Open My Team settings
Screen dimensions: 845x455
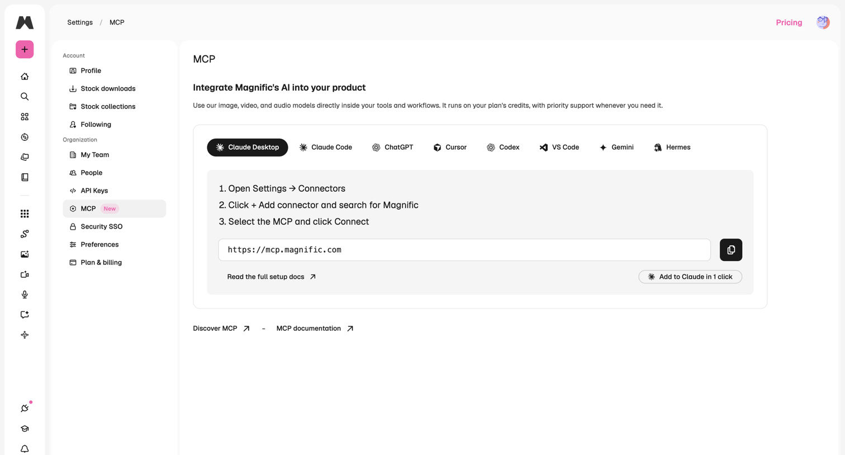click(114, 155)
